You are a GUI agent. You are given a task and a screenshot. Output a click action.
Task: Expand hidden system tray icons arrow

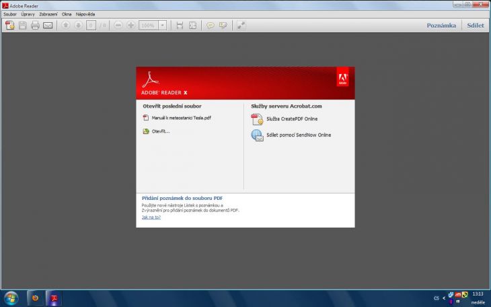[444, 298]
